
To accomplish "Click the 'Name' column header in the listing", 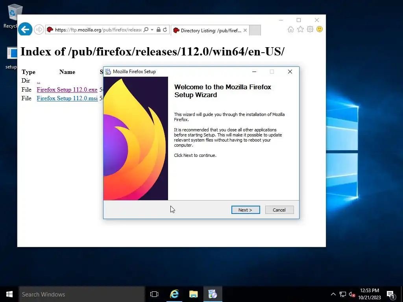I will (67, 72).
